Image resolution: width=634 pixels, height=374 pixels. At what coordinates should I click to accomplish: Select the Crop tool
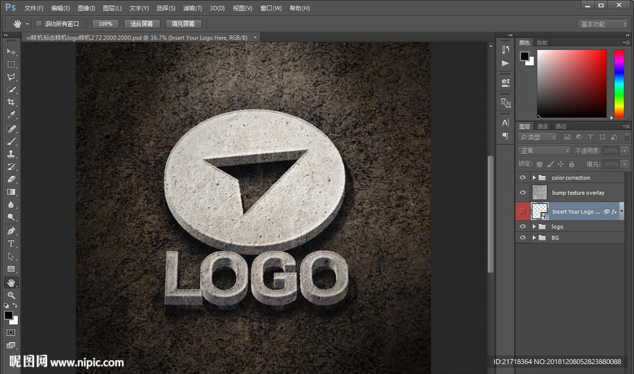click(11, 102)
